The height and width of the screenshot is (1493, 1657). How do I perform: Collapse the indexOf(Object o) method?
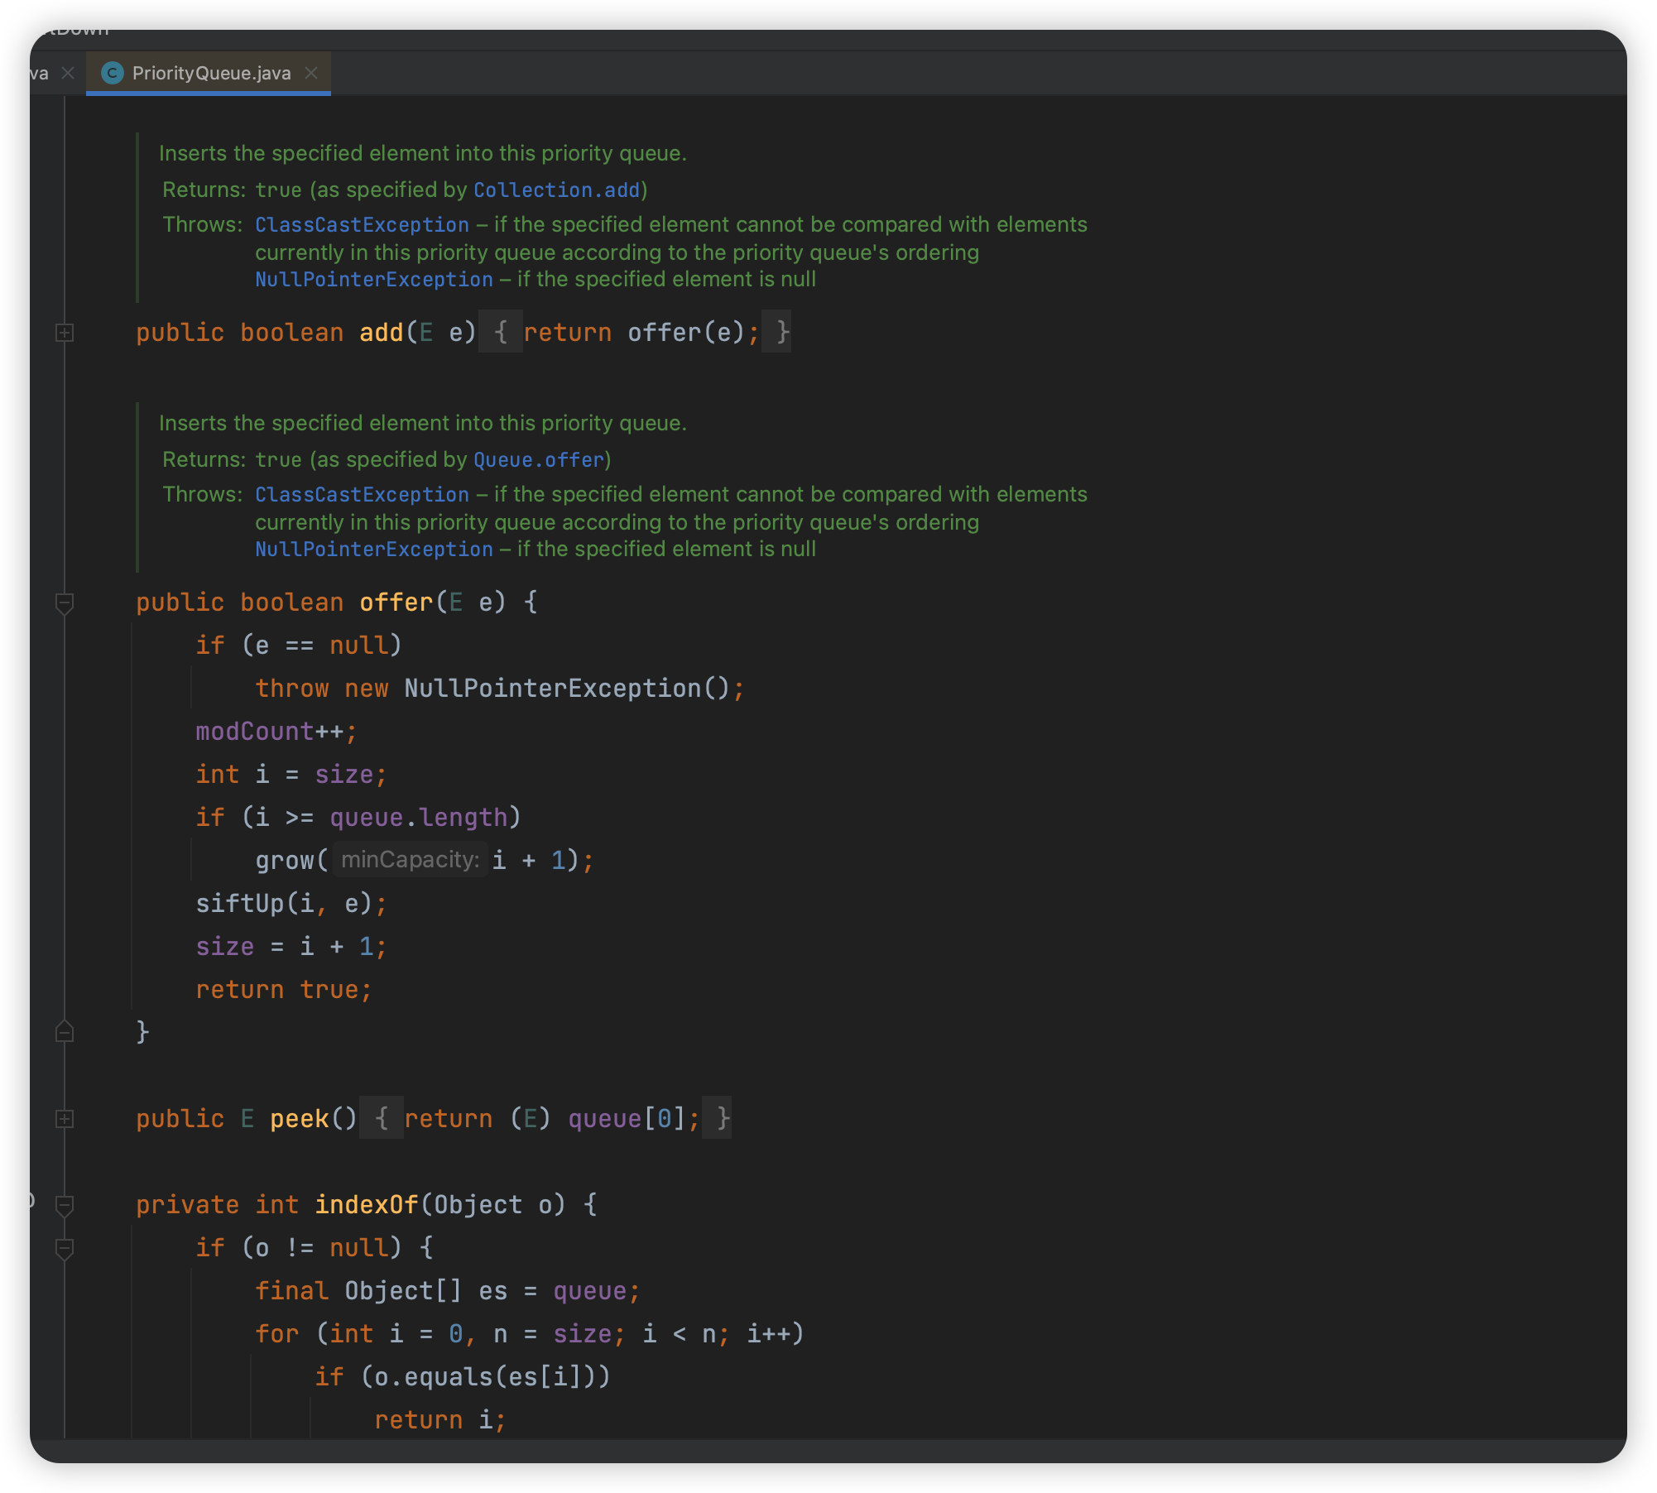coord(65,1205)
